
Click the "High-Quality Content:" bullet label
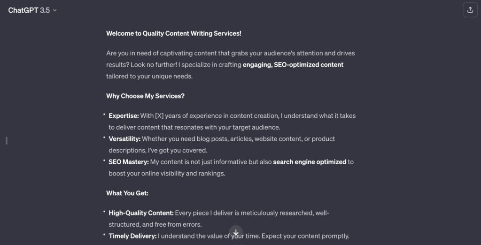click(141, 213)
